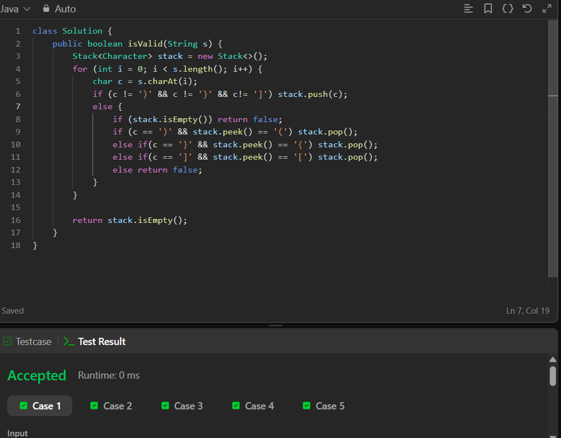Screen dimensions: 561x438
Task: Click the 'else {' line of code
Action: pos(108,106)
